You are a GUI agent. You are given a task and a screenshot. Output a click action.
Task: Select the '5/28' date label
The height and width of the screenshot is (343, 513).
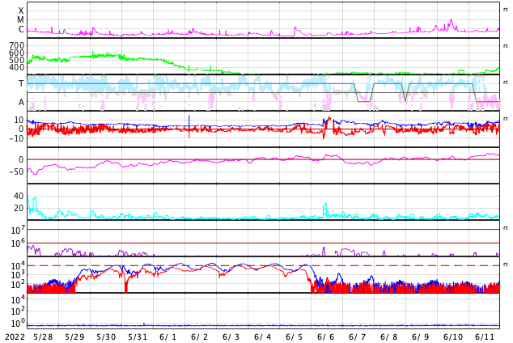click(43, 337)
